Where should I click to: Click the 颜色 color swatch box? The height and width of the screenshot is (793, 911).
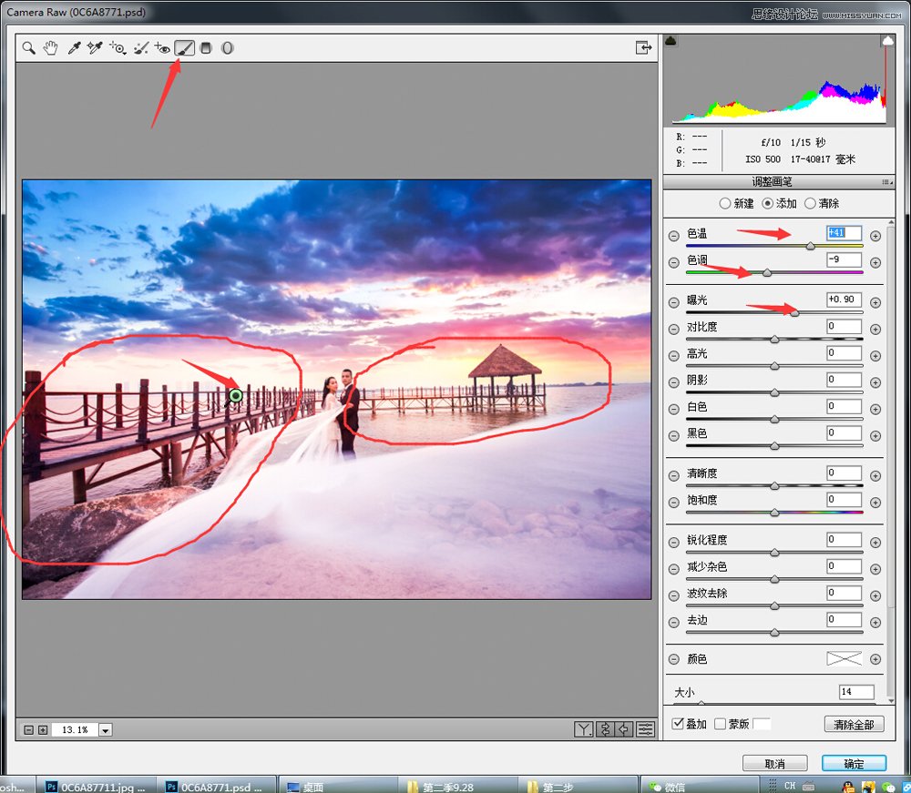click(x=844, y=658)
